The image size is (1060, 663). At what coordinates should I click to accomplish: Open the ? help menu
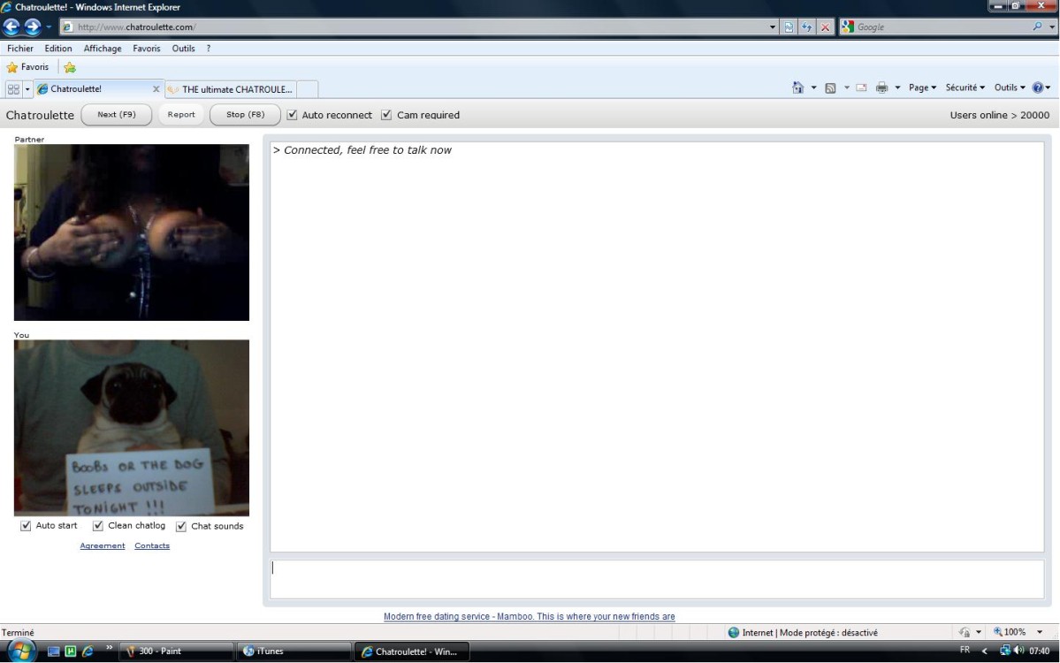click(209, 49)
